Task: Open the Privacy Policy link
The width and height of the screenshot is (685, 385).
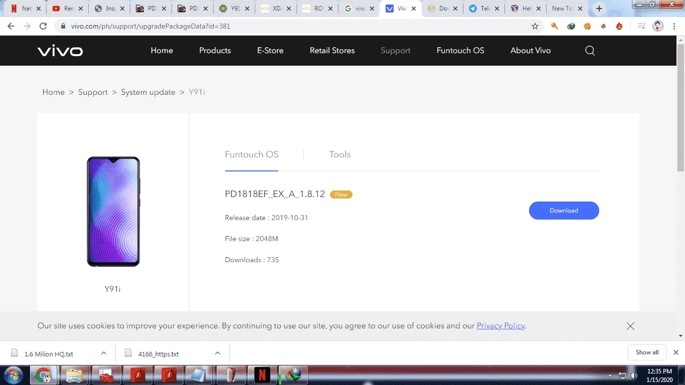Action: [500, 326]
